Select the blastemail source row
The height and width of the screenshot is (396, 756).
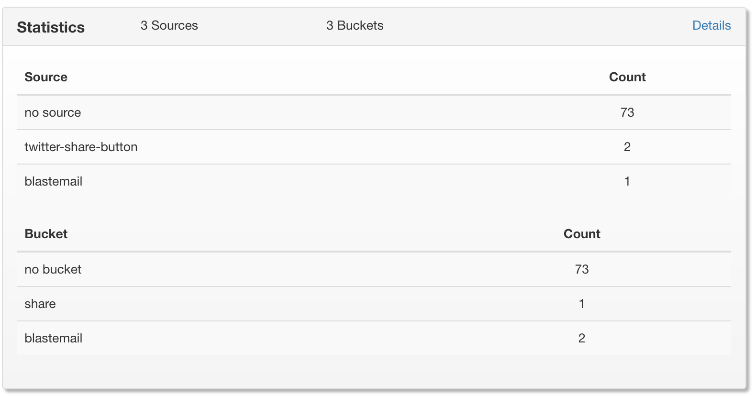374,181
